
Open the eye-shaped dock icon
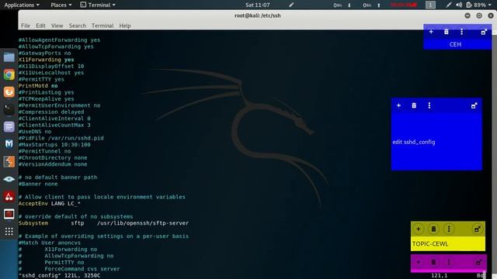[9, 179]
